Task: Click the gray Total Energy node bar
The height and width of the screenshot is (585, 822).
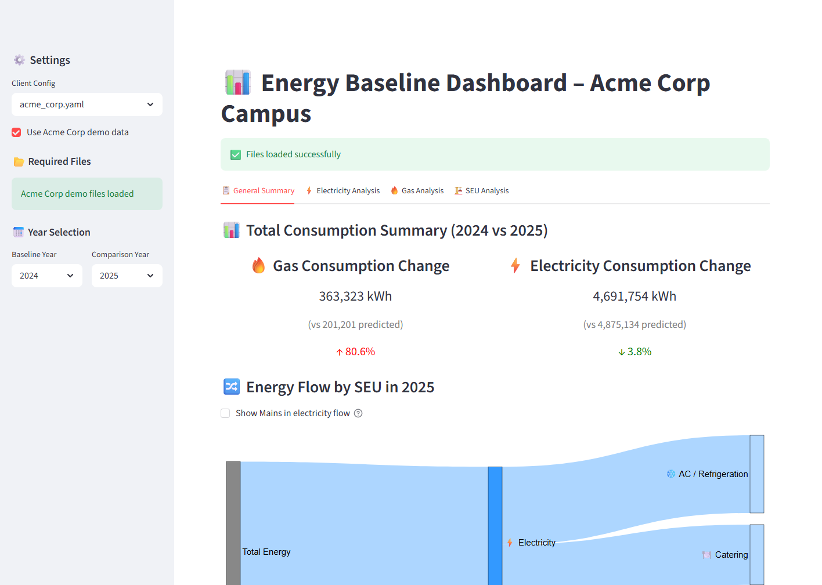Action: (x=233, y=523)
